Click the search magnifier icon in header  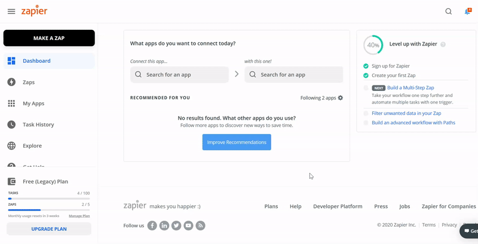click(x=449, y=11)
